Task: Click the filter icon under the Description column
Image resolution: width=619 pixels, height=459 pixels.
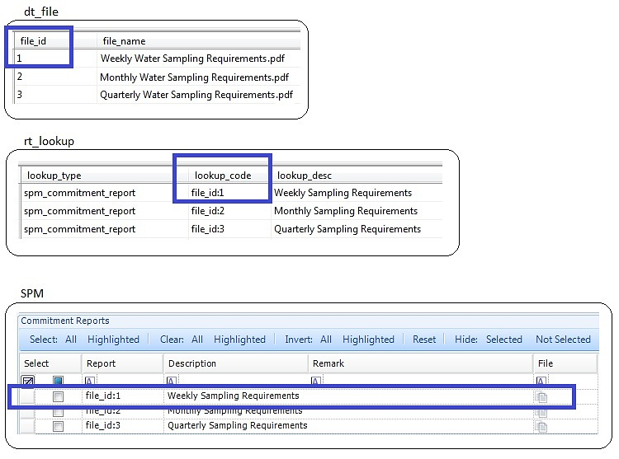Action: click(172, 381)
